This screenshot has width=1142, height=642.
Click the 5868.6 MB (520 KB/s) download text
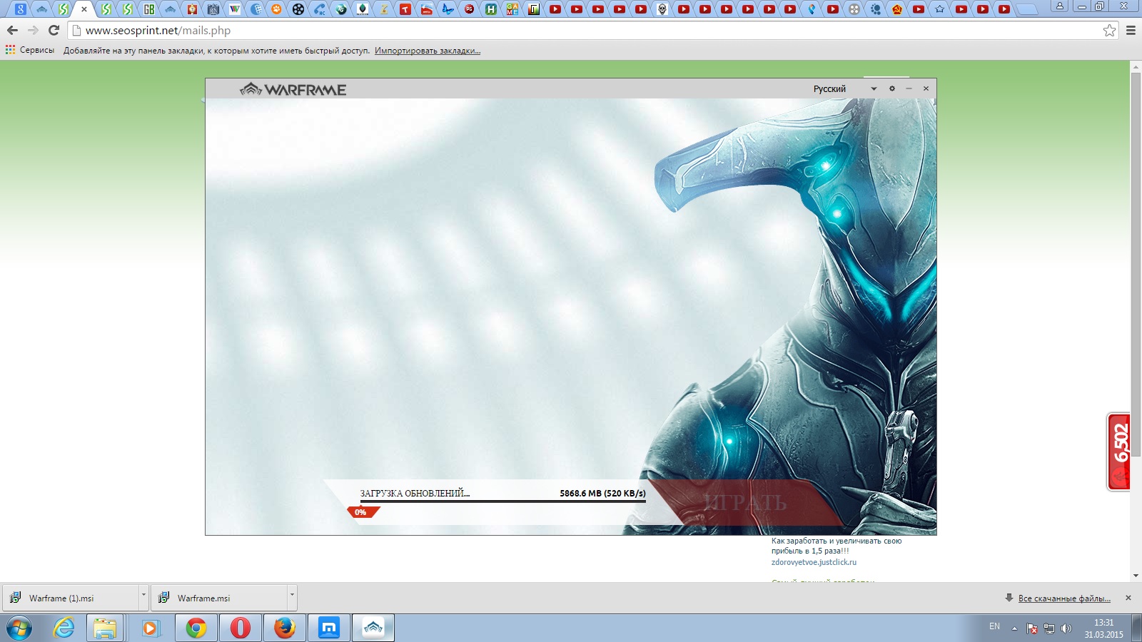coord(602,493)
